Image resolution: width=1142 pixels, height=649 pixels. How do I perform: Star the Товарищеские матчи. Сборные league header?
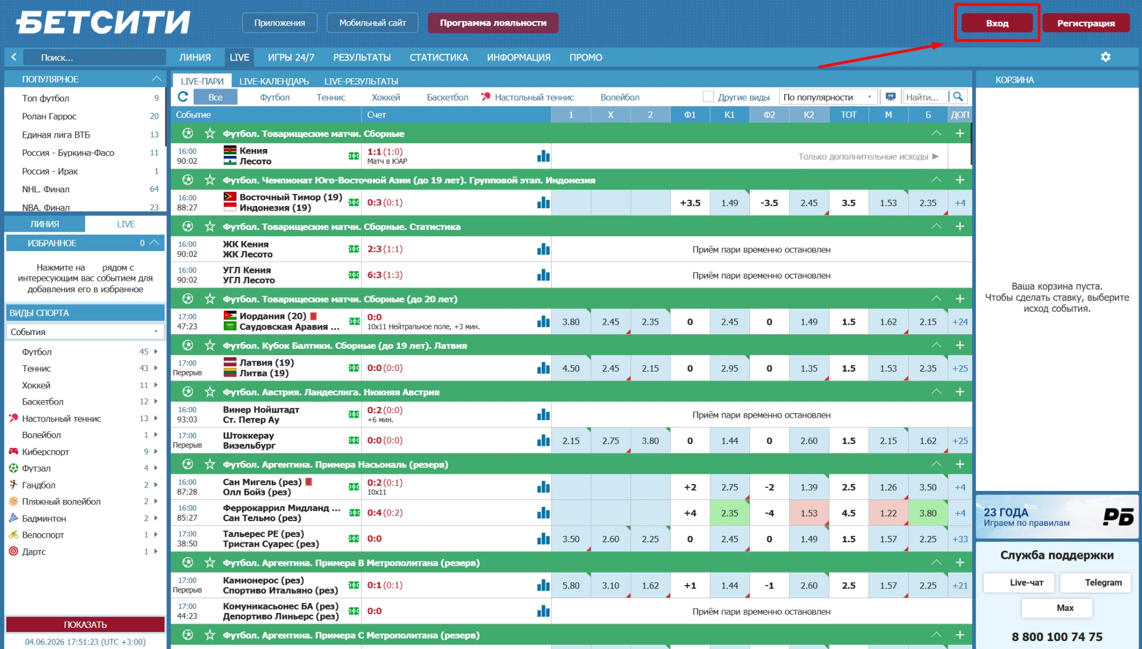coord(210,134)
